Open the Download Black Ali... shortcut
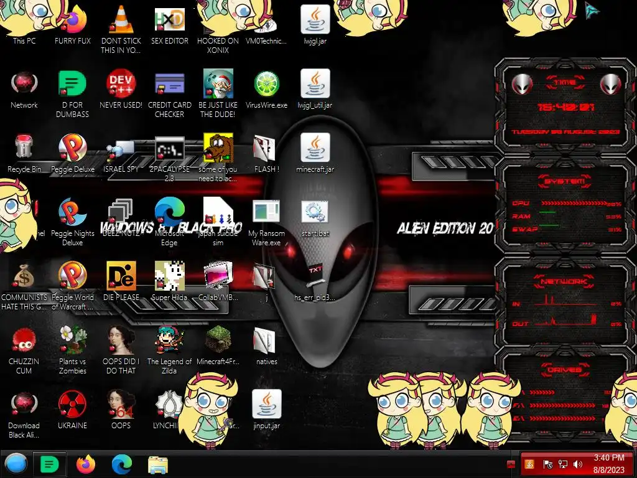 24,415
